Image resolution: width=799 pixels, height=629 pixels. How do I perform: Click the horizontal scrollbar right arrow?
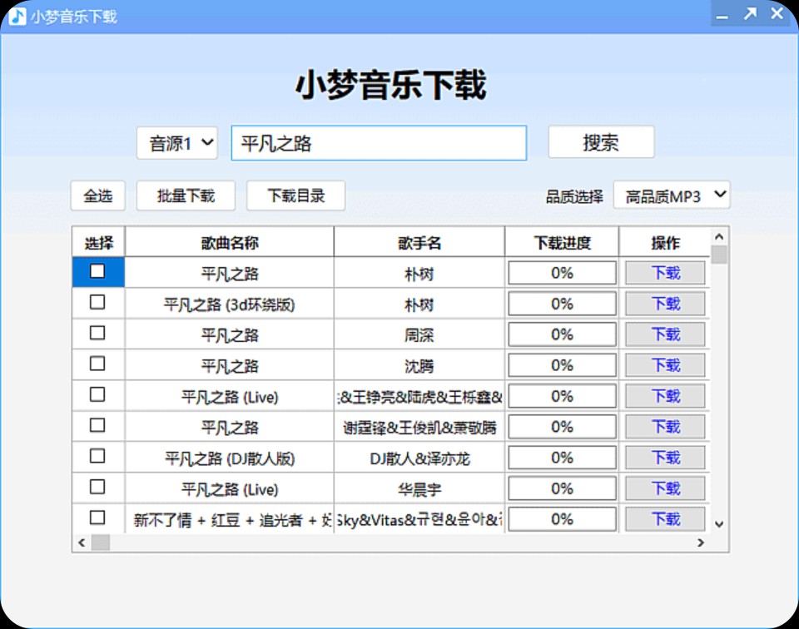pyautogui.click(x=701, y=543)
